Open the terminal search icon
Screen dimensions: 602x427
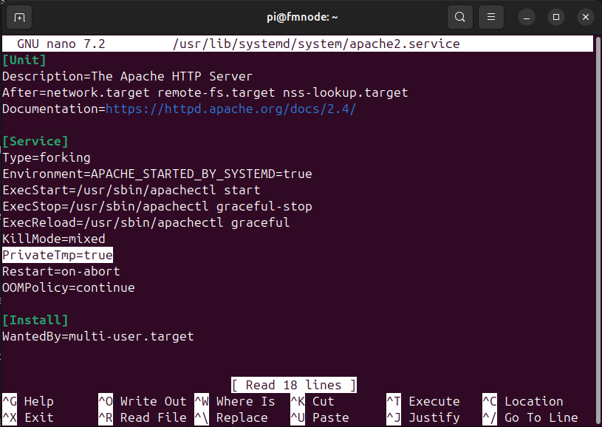459,16
